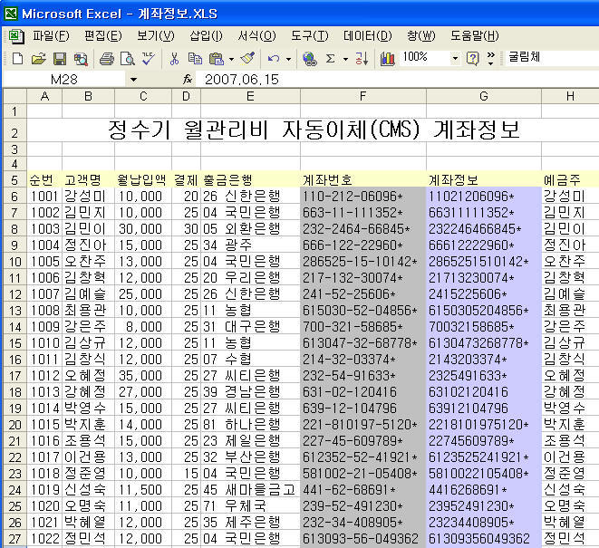
Task: Click the fx Insert Function button
Action: click(x=188, y=80)
